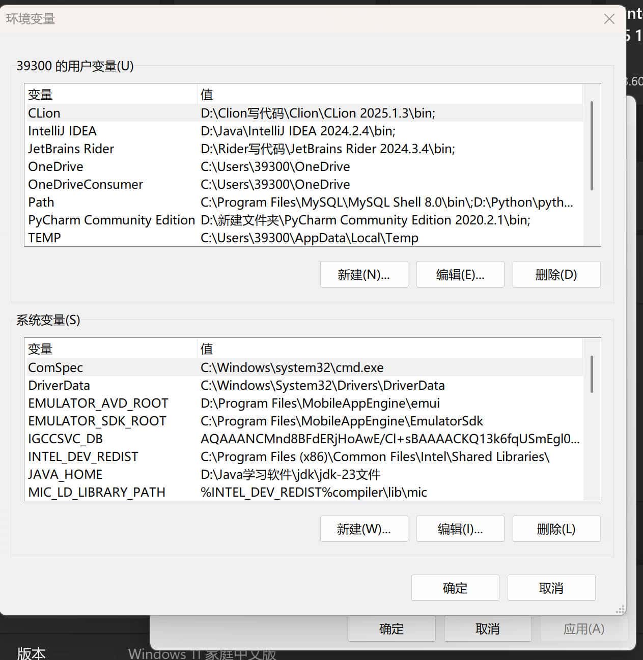Click 应用(A) in the background properties window

coord(584,629)
